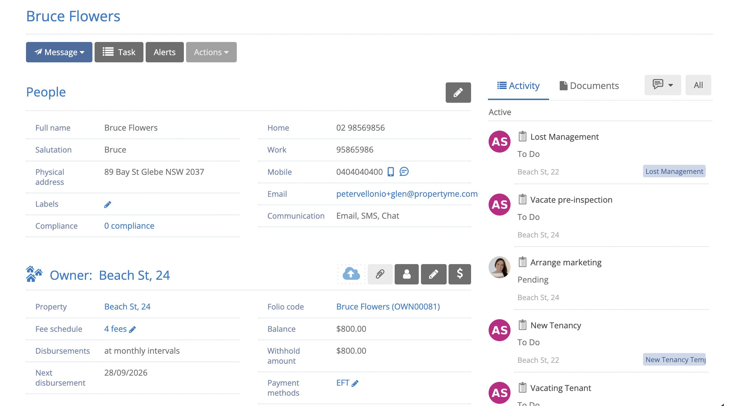
Task: Edit labels using the pencil icon
Action: point(107,204)
